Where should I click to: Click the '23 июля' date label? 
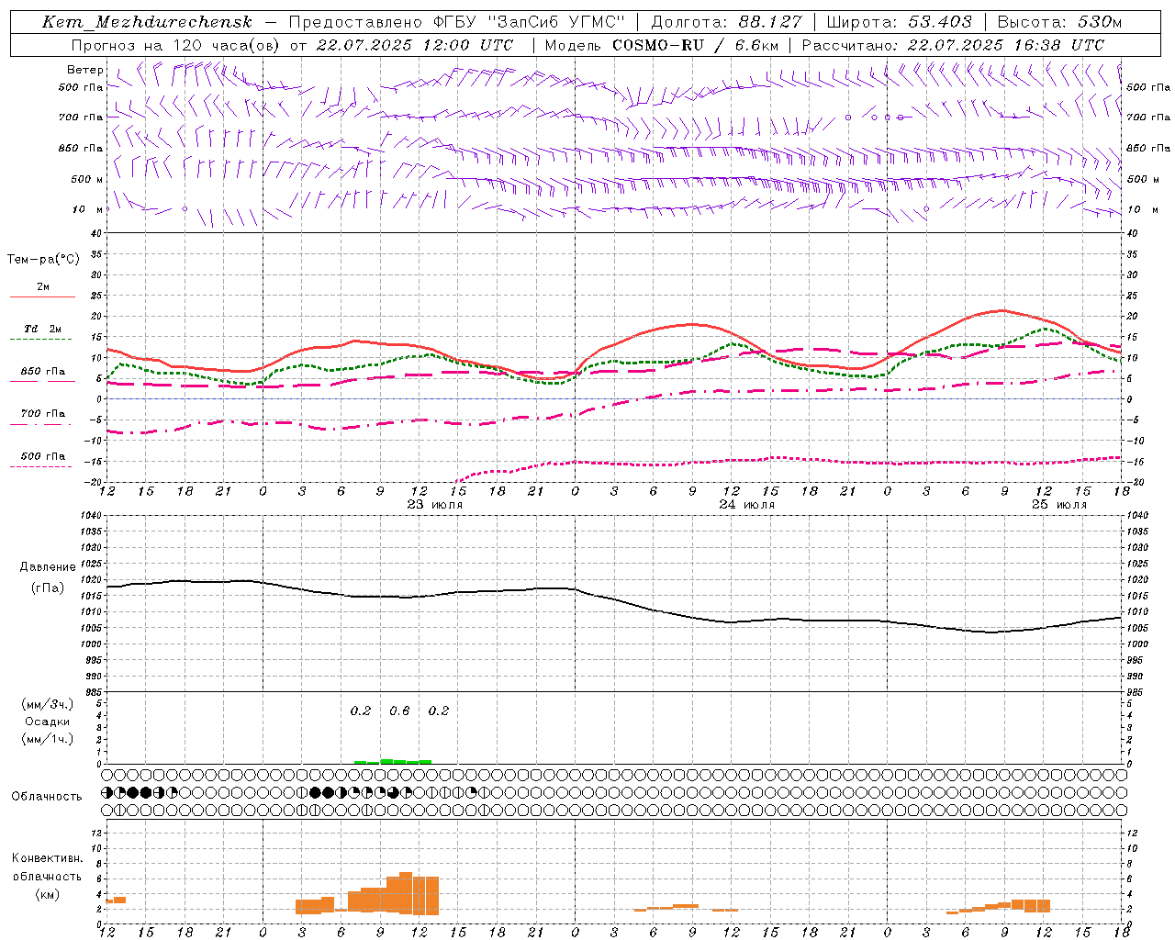pos(435,505)
